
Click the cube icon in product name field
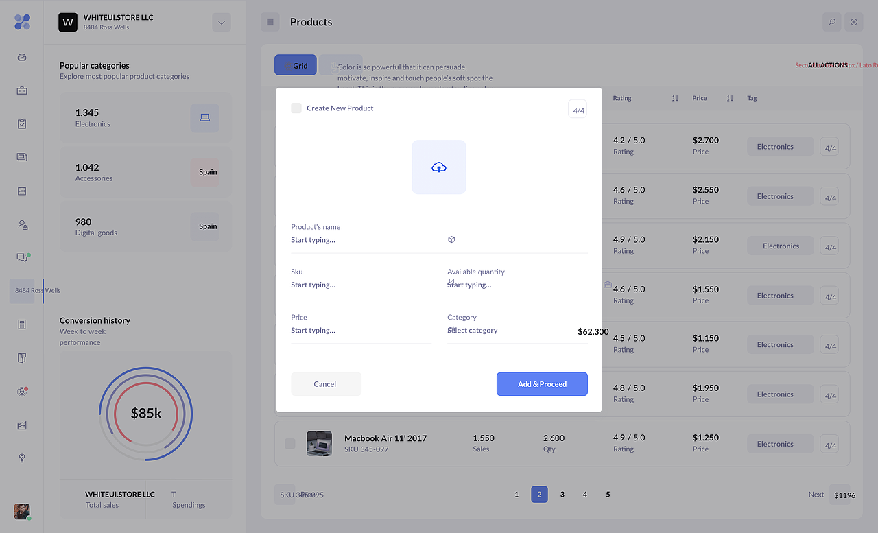[451, 239]
